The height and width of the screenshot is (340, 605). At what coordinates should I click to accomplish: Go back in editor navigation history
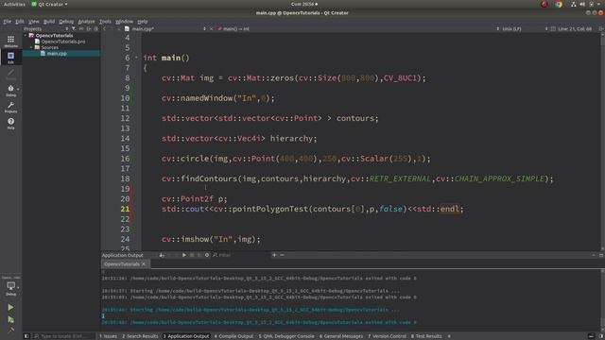tap(104, 29)
